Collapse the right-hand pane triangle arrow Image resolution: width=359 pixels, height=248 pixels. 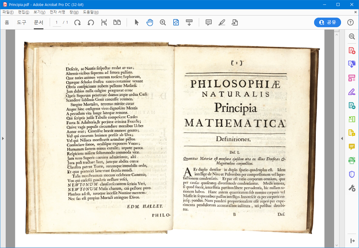point(342,139)
